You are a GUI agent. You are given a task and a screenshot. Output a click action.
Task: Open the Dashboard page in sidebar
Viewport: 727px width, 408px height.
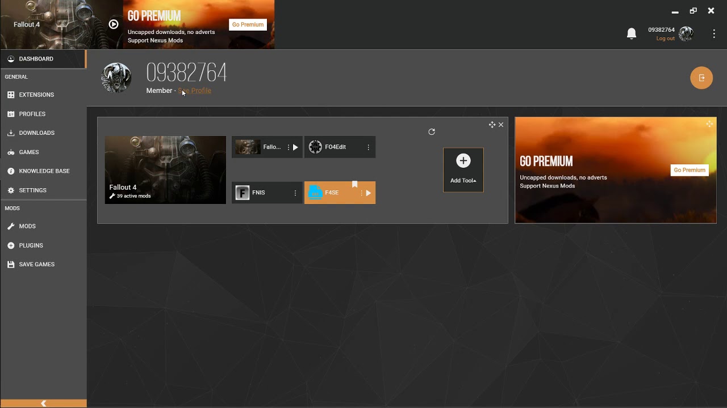tap(43, 59)
